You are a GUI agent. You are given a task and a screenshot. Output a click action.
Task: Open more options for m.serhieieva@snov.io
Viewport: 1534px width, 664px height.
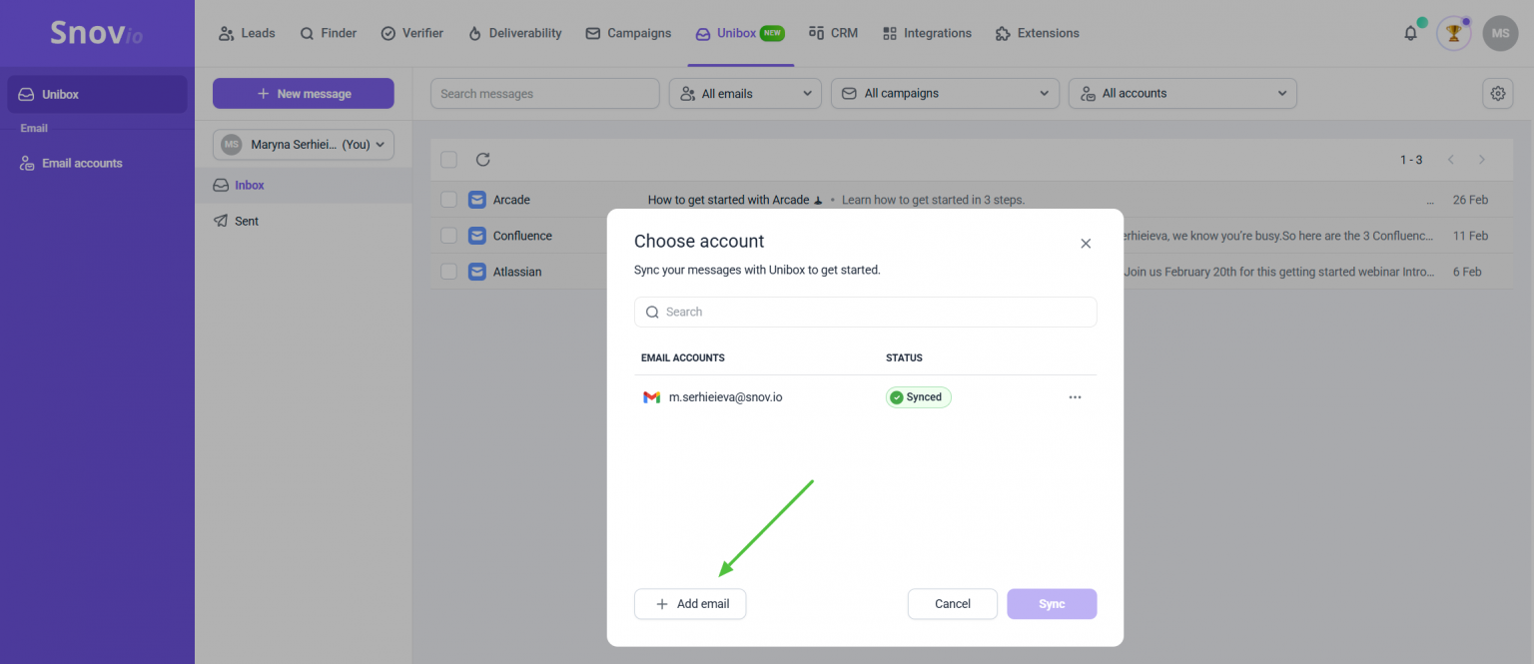[x=1075, y=397]
